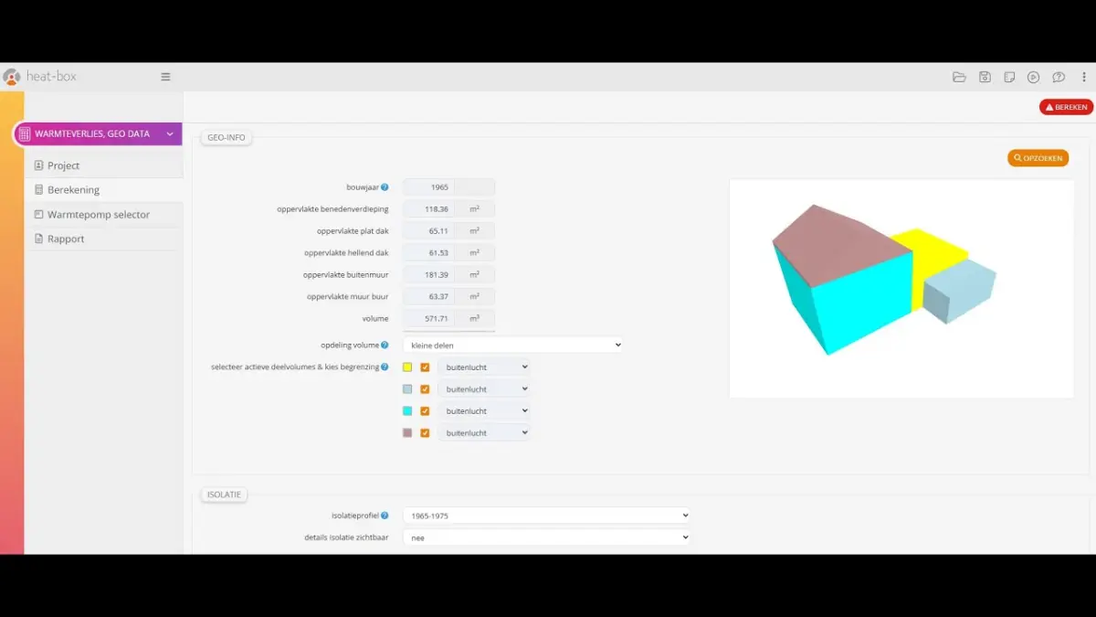Open the sticky note icon

1009,78
